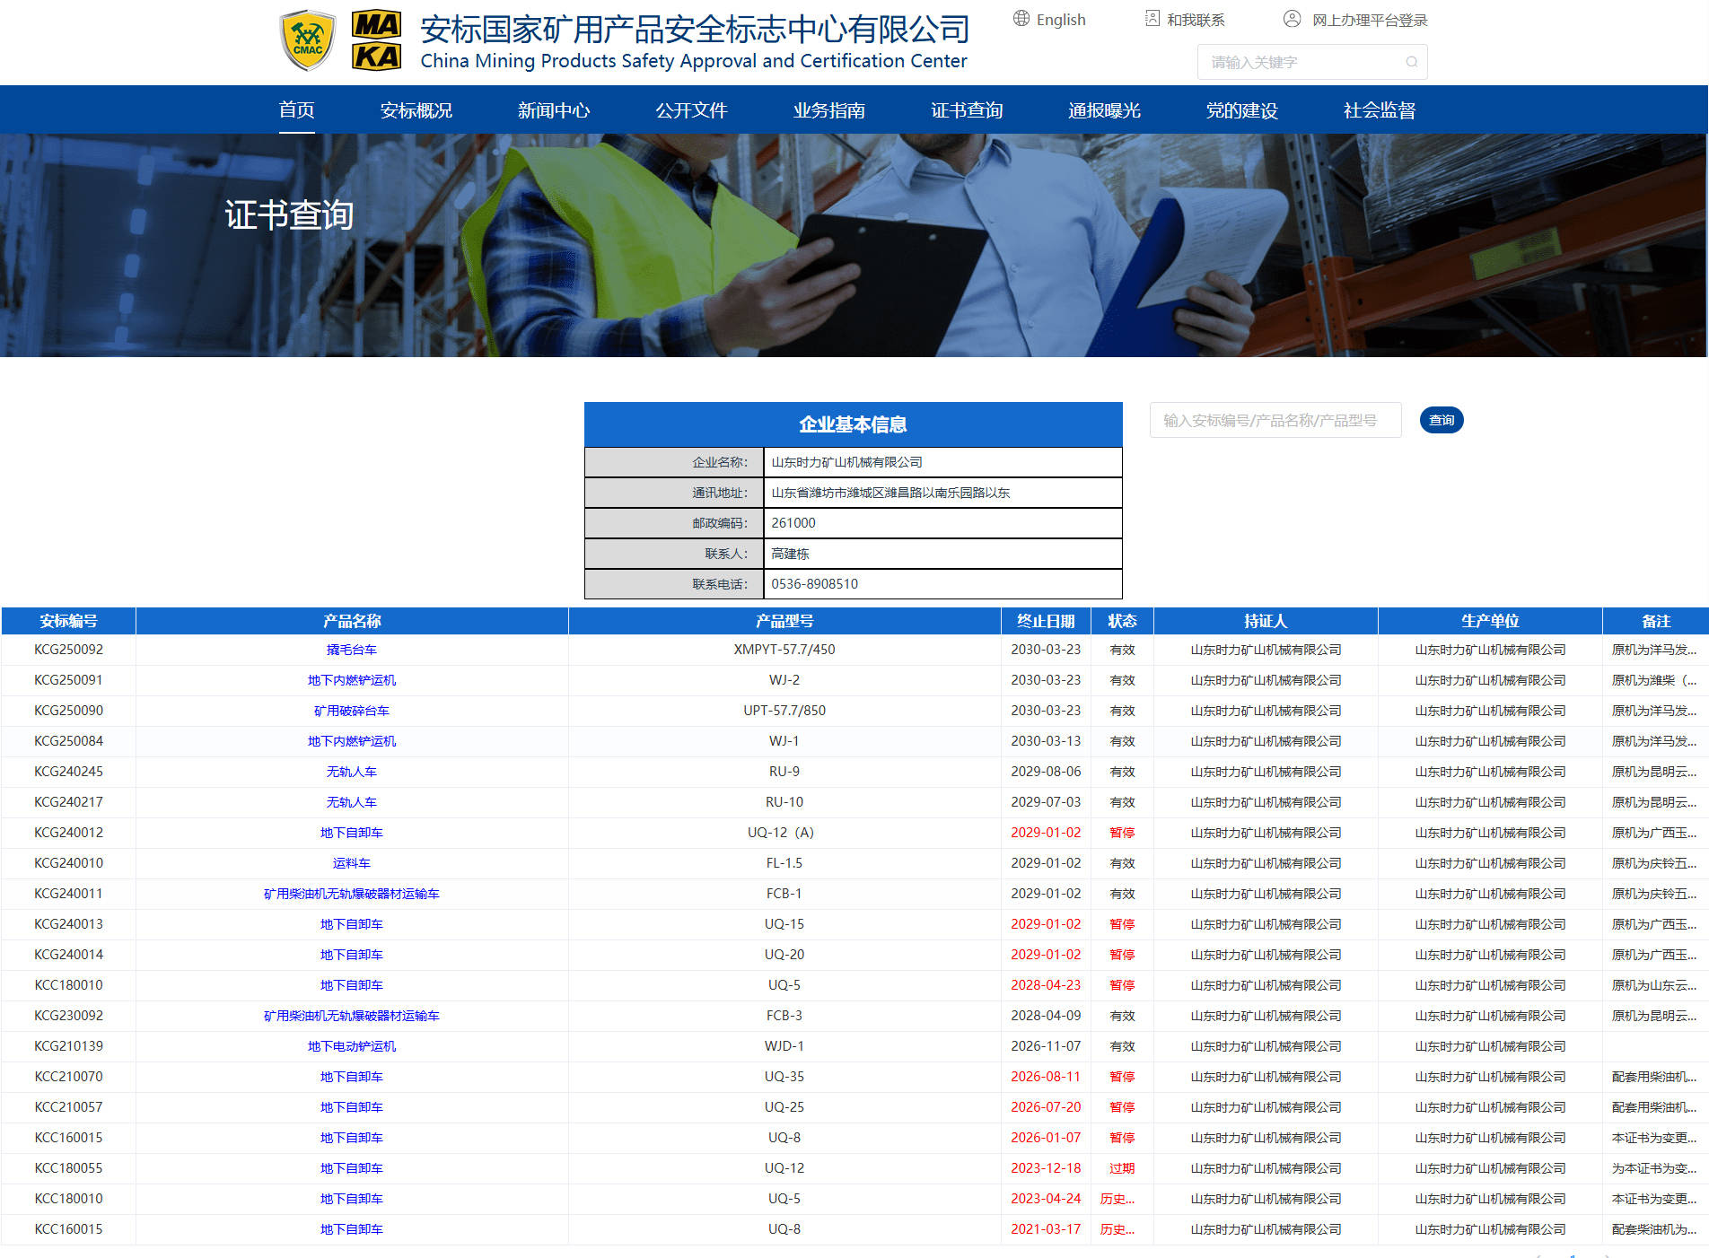Open the 撬毛台车 product link

[x=351, y=650]
